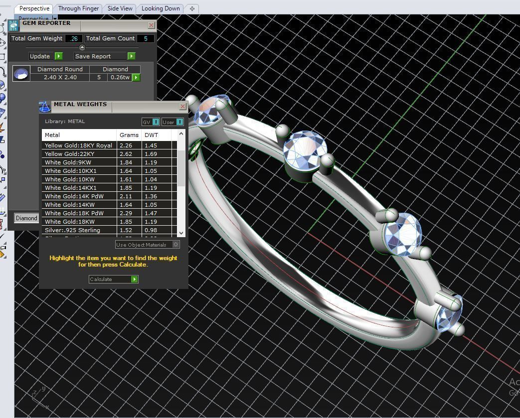
Task: Click the Grams column header
Action: click(x=129, y=135)
